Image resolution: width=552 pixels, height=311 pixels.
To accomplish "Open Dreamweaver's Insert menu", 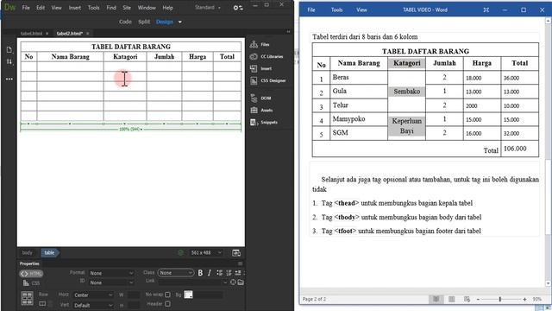I will pyautogui.click(x=75, y=8).
